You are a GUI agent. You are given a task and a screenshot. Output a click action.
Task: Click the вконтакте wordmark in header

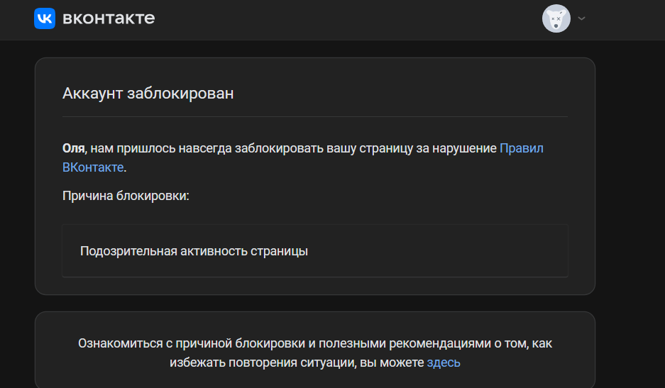click(109, 18)
